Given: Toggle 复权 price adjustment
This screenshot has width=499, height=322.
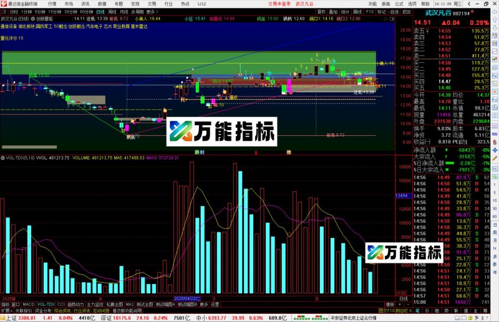Looking at the screenshot, I should point(321,12).
